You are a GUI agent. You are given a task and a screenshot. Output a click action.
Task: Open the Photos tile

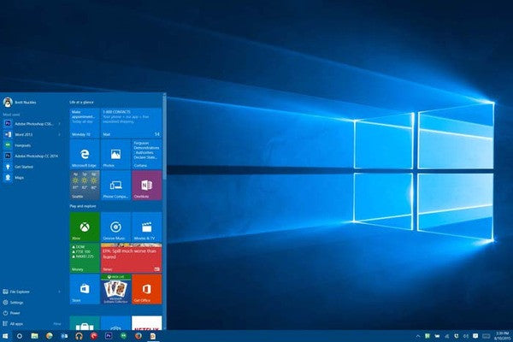(x=115, y=154)
